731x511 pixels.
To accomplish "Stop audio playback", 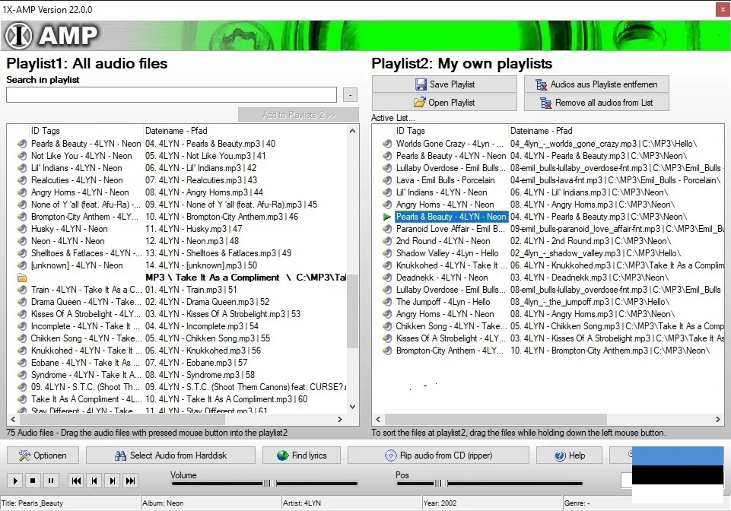I will pyautogui.click(x=33, y=481).
